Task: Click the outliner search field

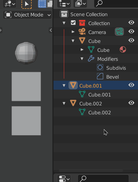Action: tap(116, 4)
